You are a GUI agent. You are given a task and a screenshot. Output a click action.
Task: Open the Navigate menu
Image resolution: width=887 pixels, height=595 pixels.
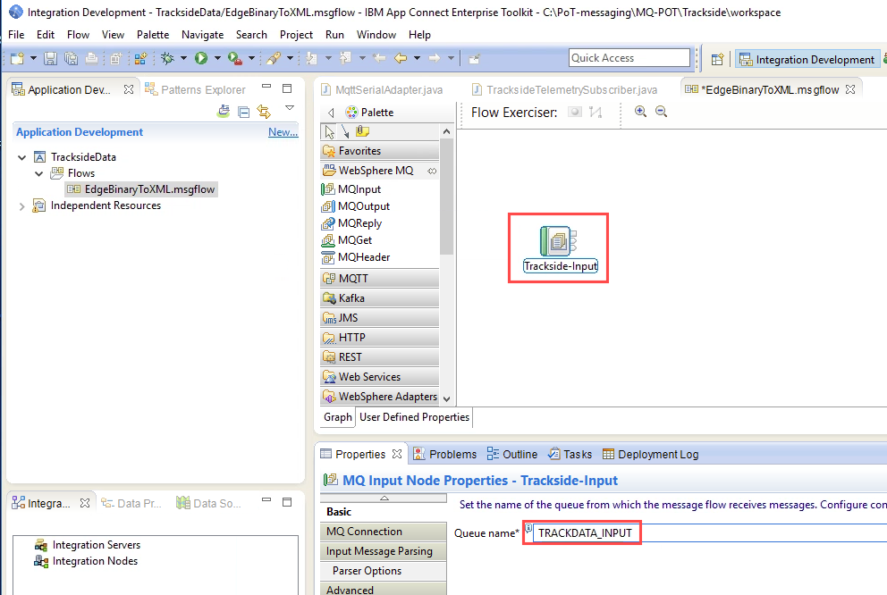click(202, 35)
